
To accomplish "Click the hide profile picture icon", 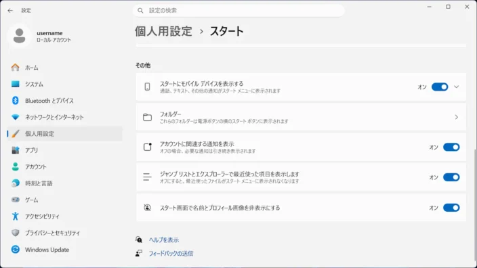I will [x=147, y=208].
